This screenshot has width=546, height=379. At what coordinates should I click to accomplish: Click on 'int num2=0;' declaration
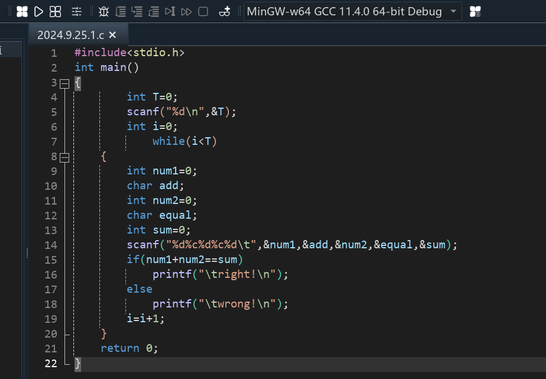[x=162, y=200]
